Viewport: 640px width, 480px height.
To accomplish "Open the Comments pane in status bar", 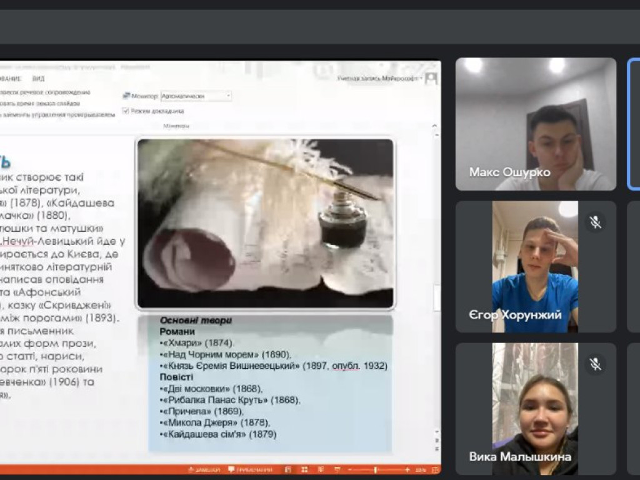I will 250,469.
